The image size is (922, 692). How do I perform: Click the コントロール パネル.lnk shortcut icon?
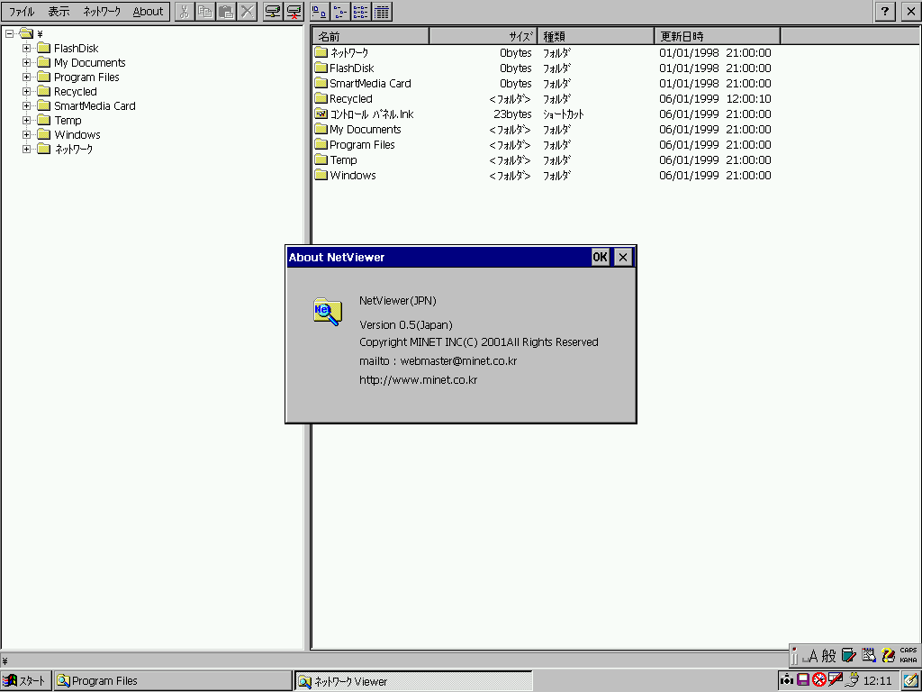(321, 114)
